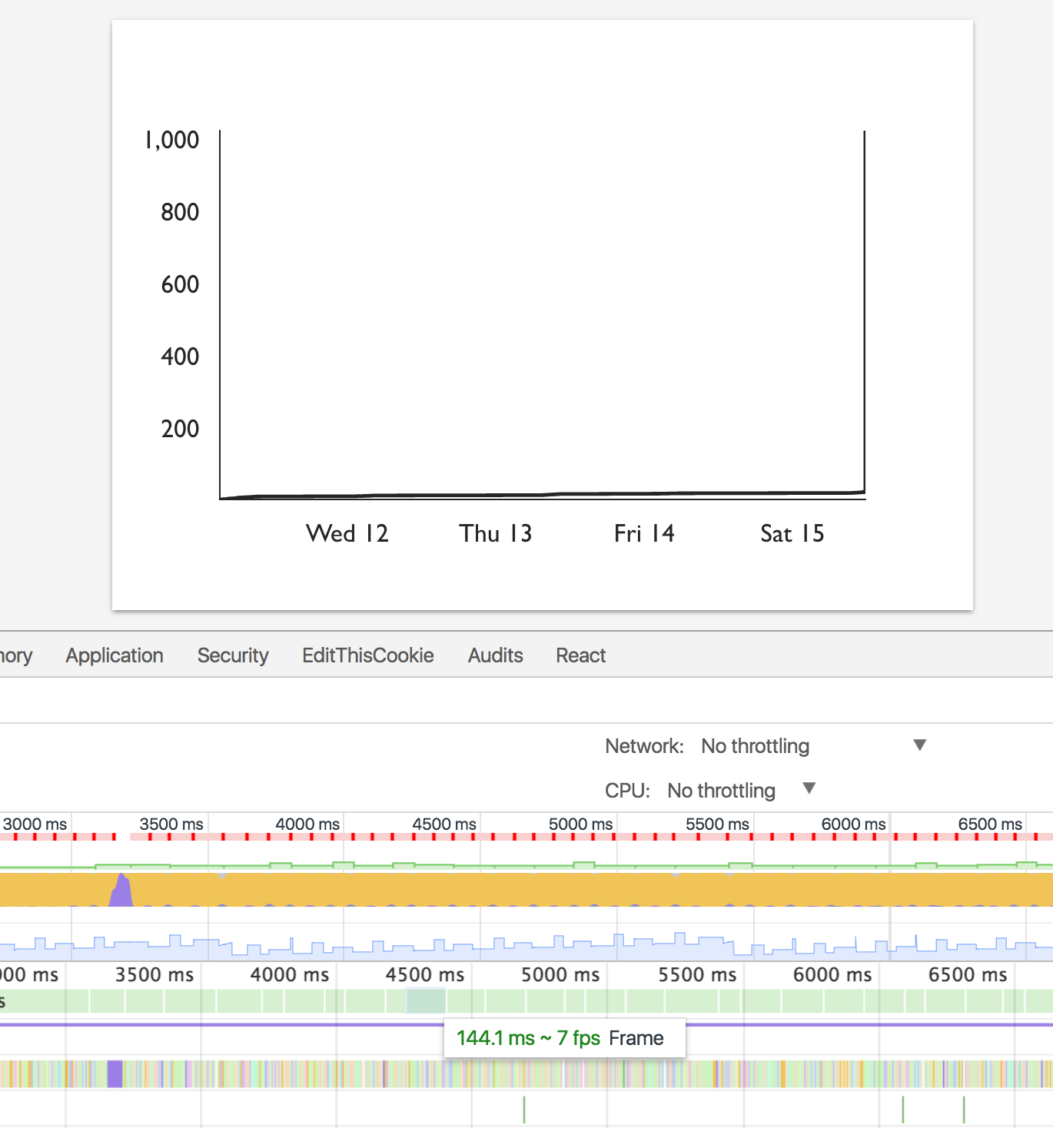This screenshot has height=1128, width=1053.
Task: Open the React DevTools tab
Action: pos(581,655)
